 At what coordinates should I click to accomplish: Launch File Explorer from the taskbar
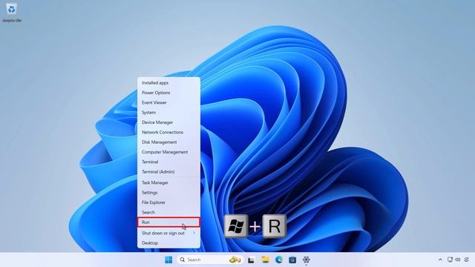point(266,260)
